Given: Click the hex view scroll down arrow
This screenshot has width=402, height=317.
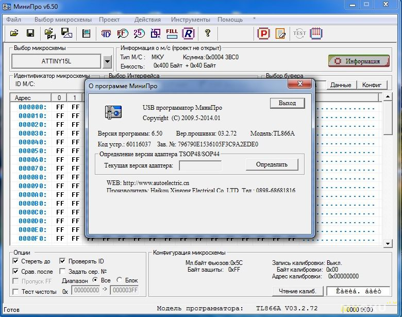Looking at the screenshot, I should [x=388, y=243].
